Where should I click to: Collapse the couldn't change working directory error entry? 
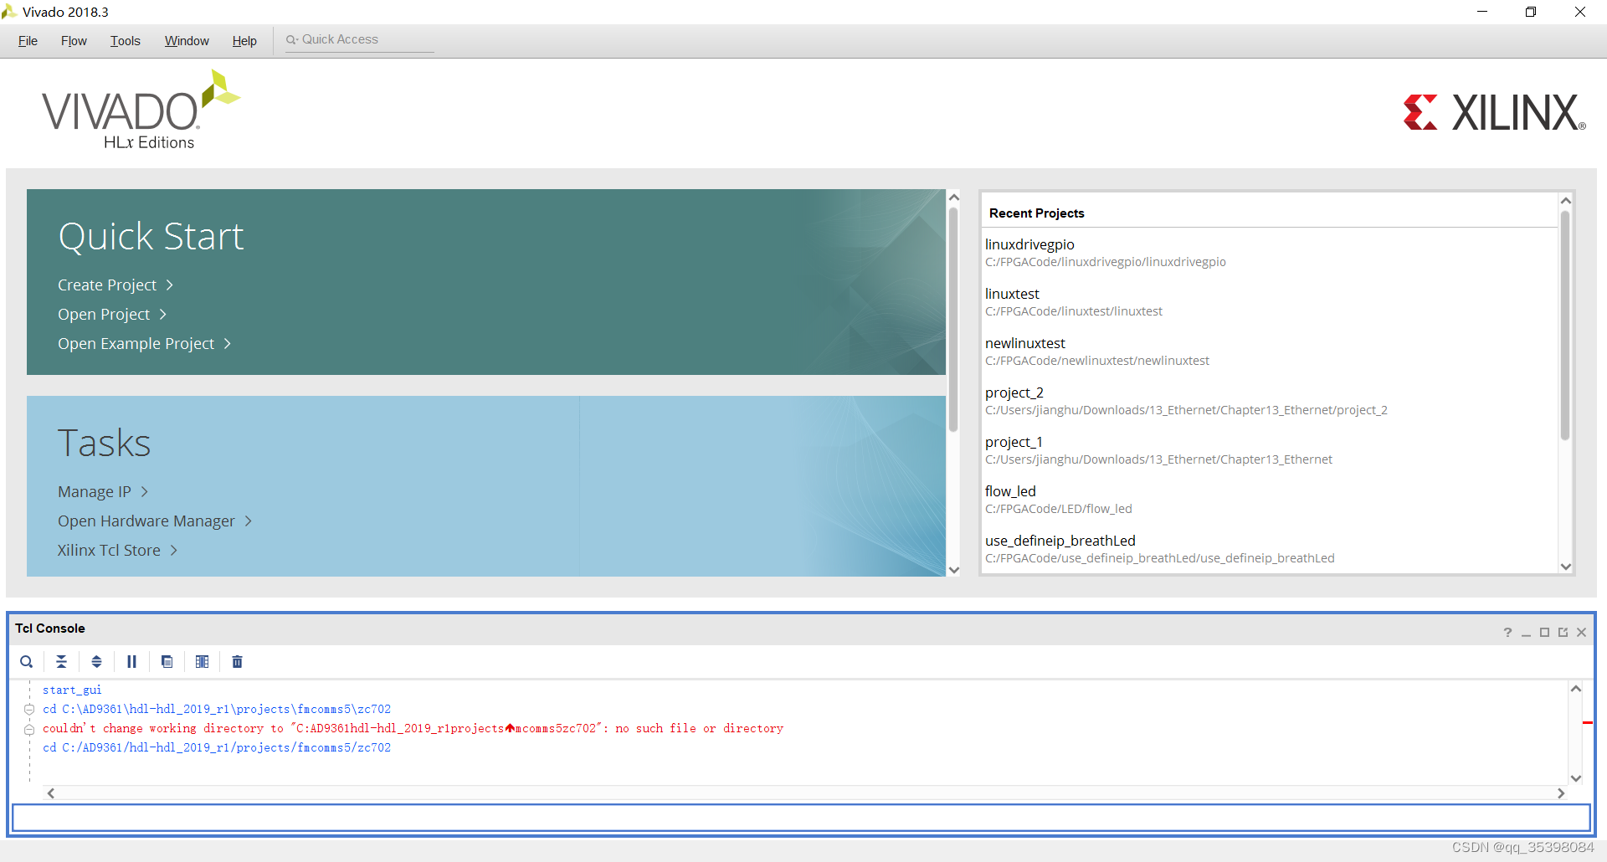tap(29, 729)
